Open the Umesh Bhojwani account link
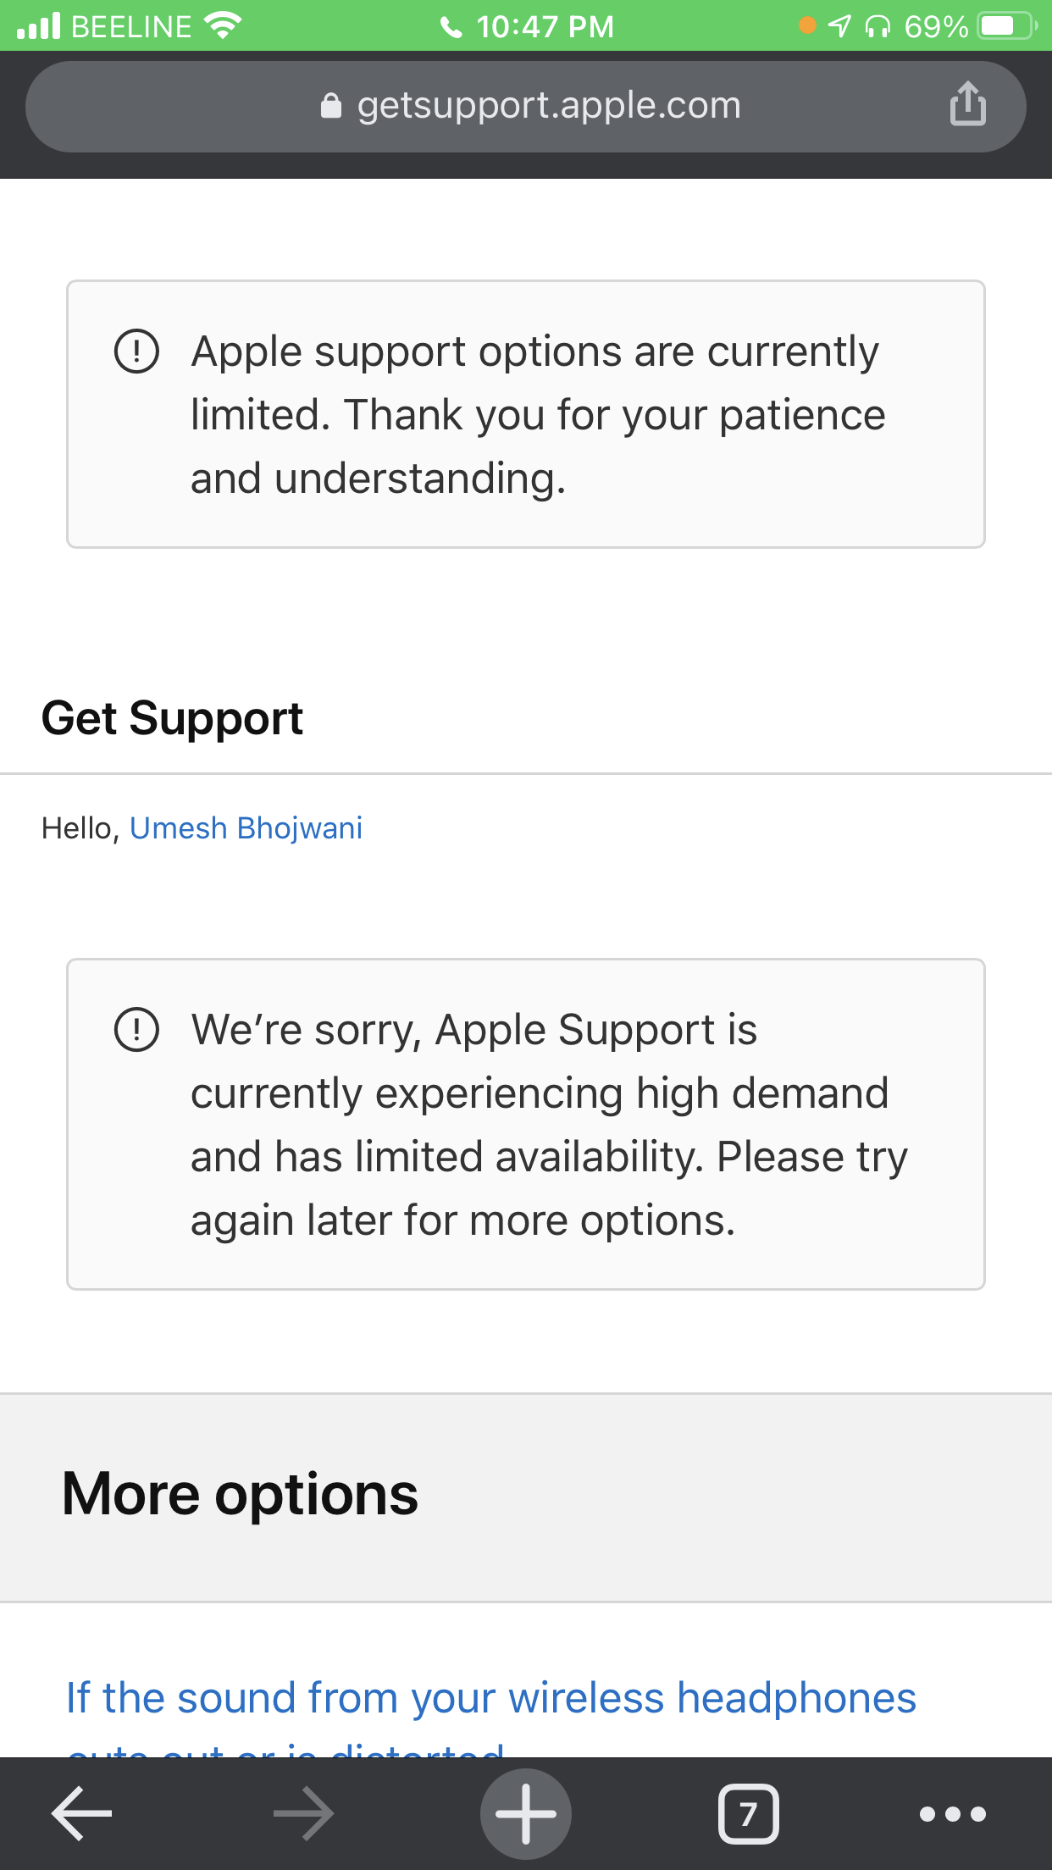Viewport: 1052px width, 1870px height. tap(246, 827)
